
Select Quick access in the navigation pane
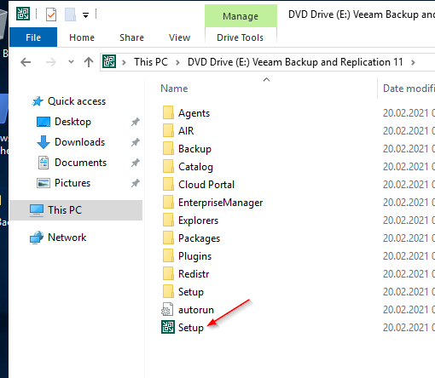coord(77,101)
